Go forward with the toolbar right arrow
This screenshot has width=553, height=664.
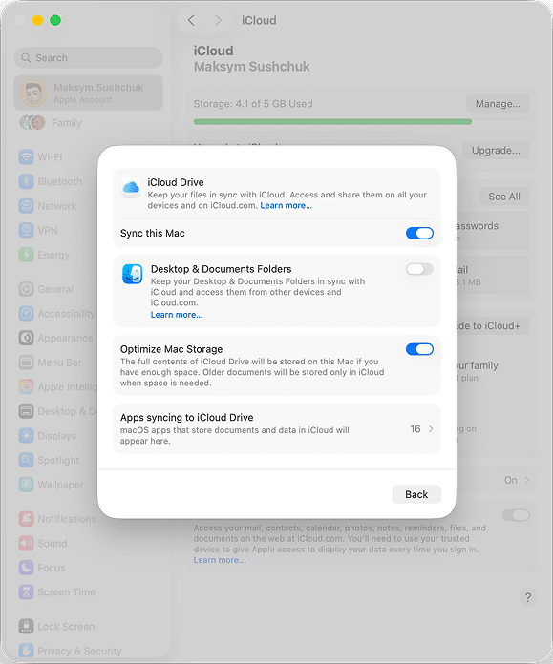218,20
